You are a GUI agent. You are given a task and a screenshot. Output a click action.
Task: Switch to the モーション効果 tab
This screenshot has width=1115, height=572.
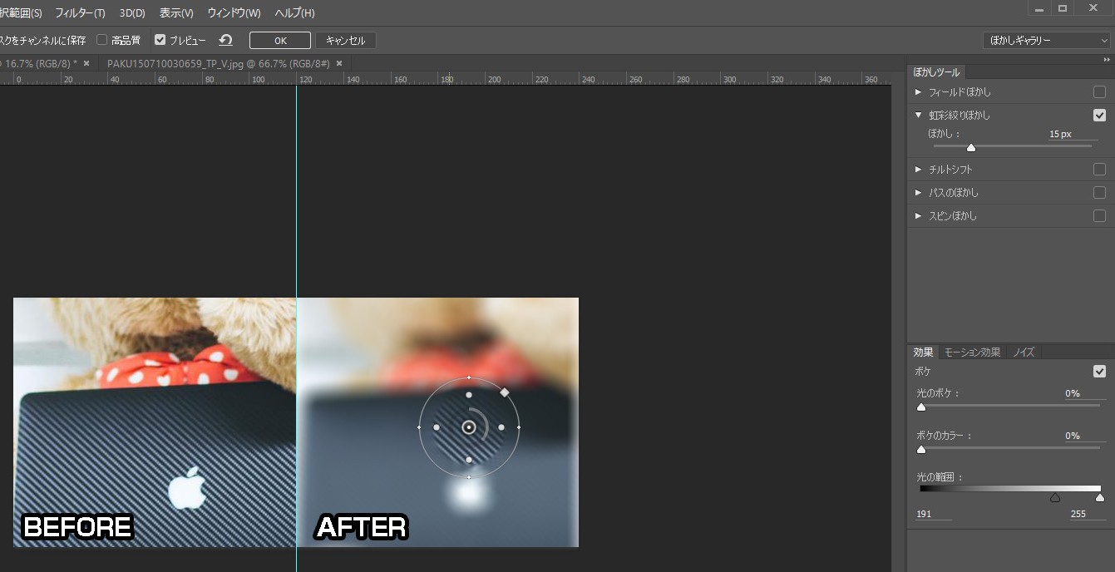tap(972, 353)
